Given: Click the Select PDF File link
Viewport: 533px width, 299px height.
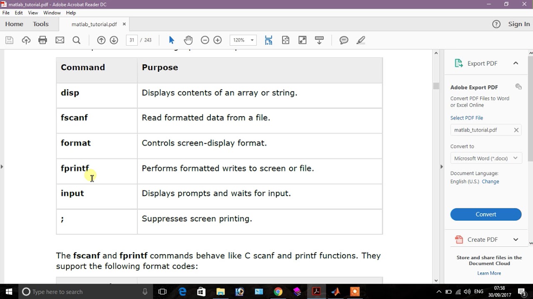Looking at the screenshot, I should click(x=466, y=118).
